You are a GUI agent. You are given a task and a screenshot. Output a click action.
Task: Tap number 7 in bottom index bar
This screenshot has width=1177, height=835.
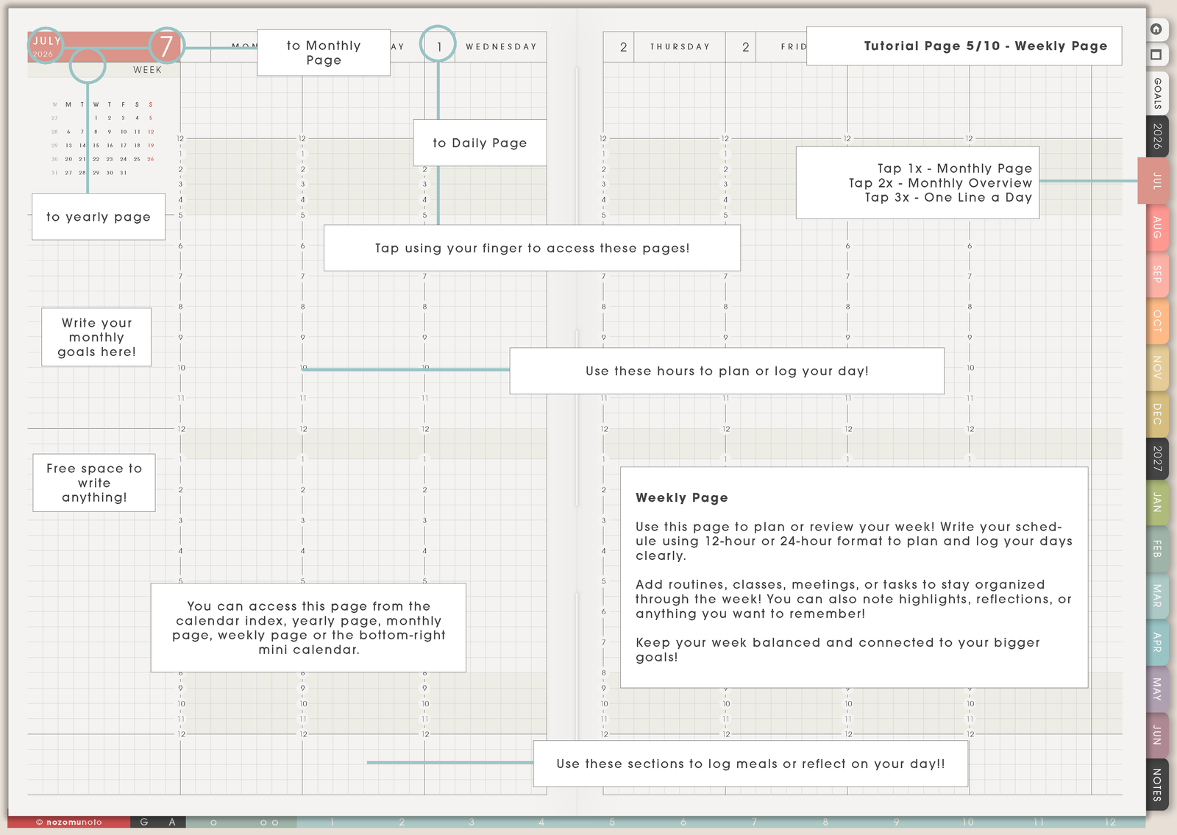tap(754, 822)
